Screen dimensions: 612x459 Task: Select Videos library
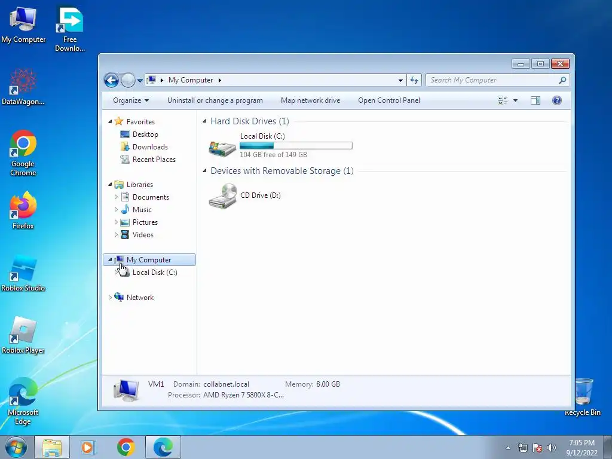pyautogui.click(x=143, y=234)
